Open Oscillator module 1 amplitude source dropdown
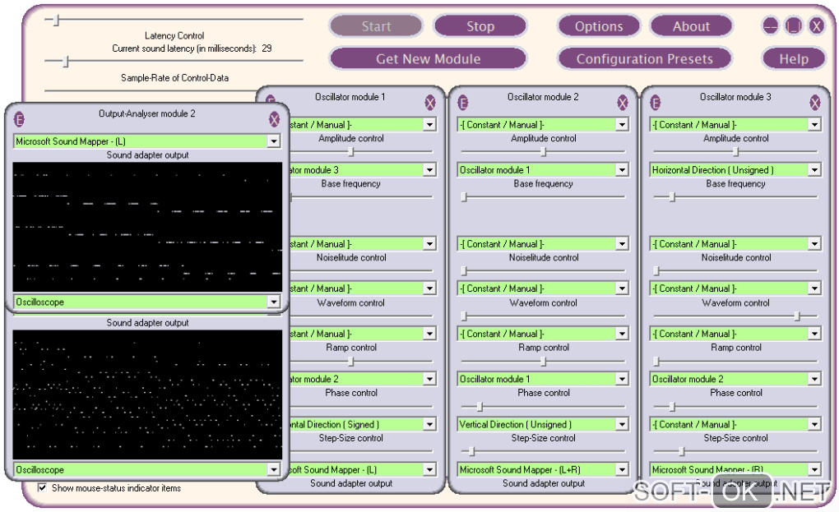Image resolution: width=839 pixels, height=512 pixels. 363,125
